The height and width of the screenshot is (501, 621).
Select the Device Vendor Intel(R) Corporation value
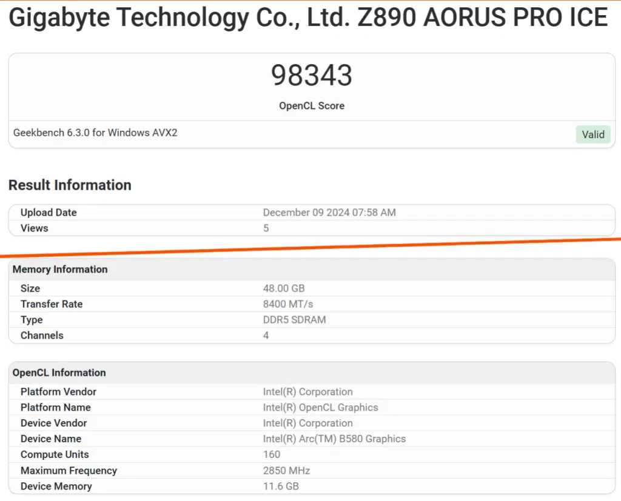click(307, 423)
